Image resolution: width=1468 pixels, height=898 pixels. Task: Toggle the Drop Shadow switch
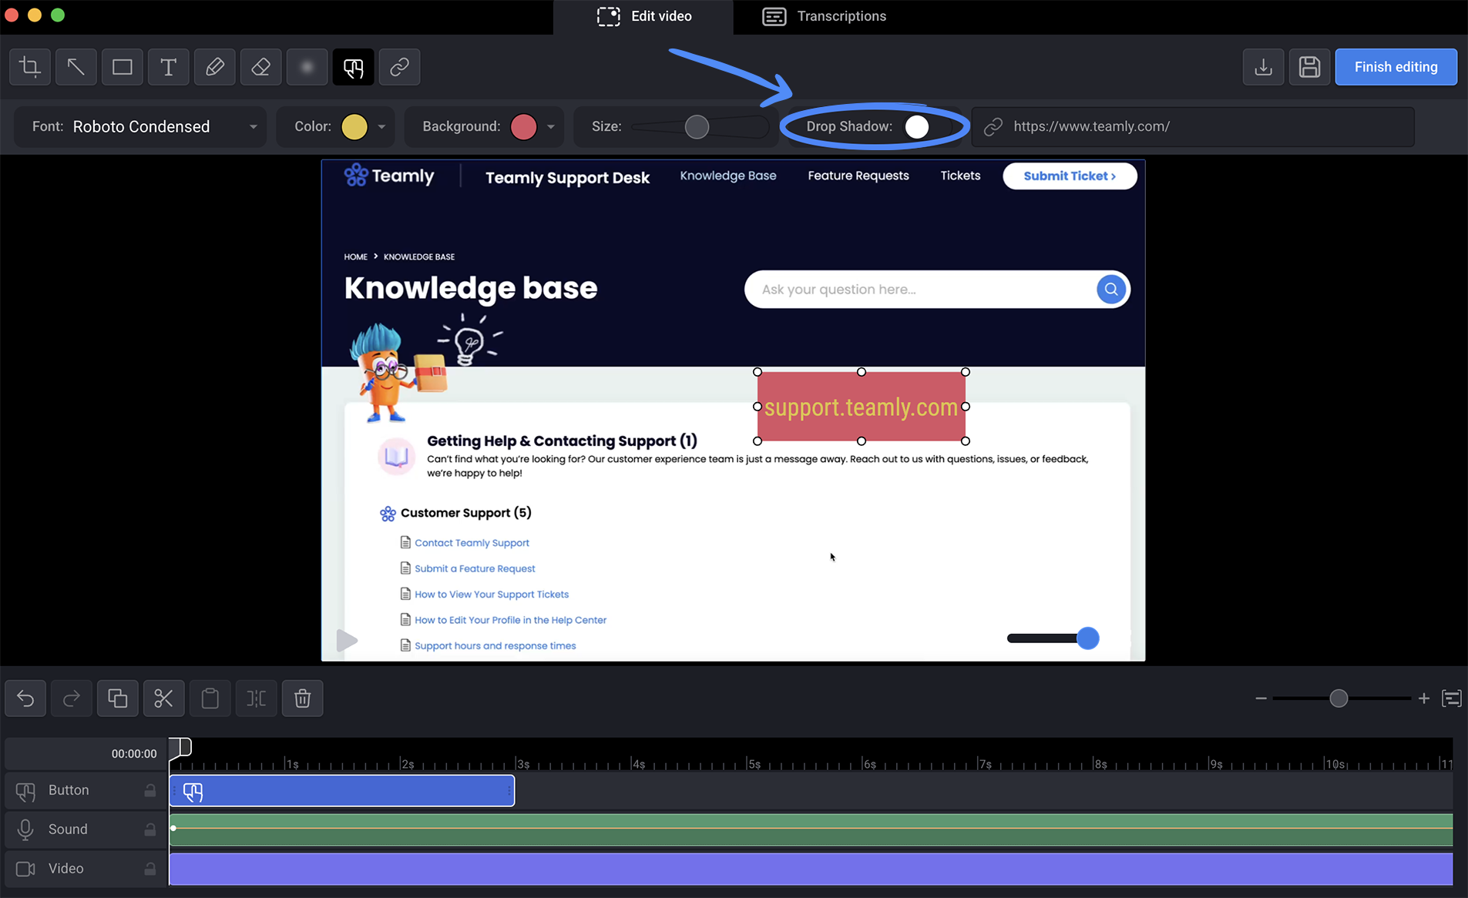coord(917,126)
